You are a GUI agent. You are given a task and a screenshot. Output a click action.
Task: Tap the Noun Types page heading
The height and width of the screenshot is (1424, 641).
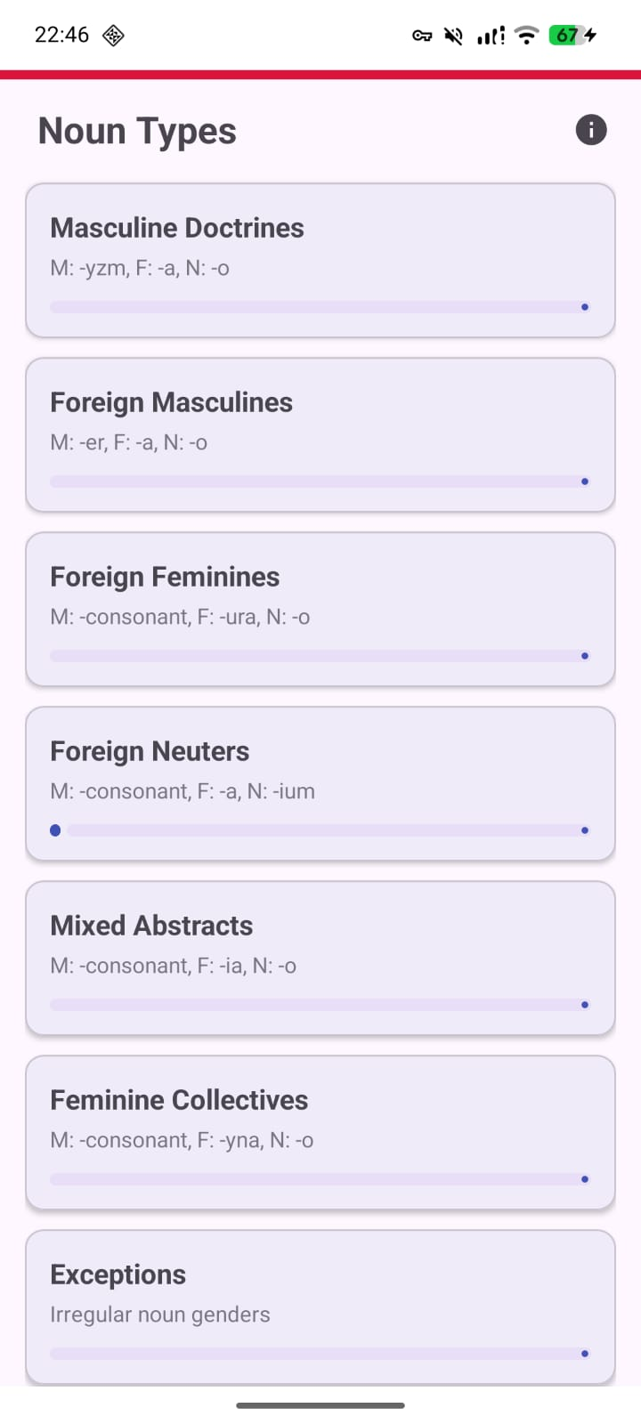(137, 131)
